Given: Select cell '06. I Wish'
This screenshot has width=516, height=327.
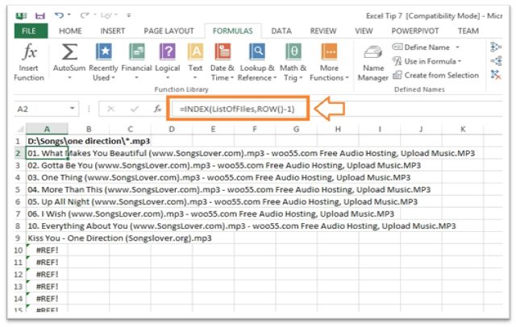Looking at the screenshot, I should point(47,214).
